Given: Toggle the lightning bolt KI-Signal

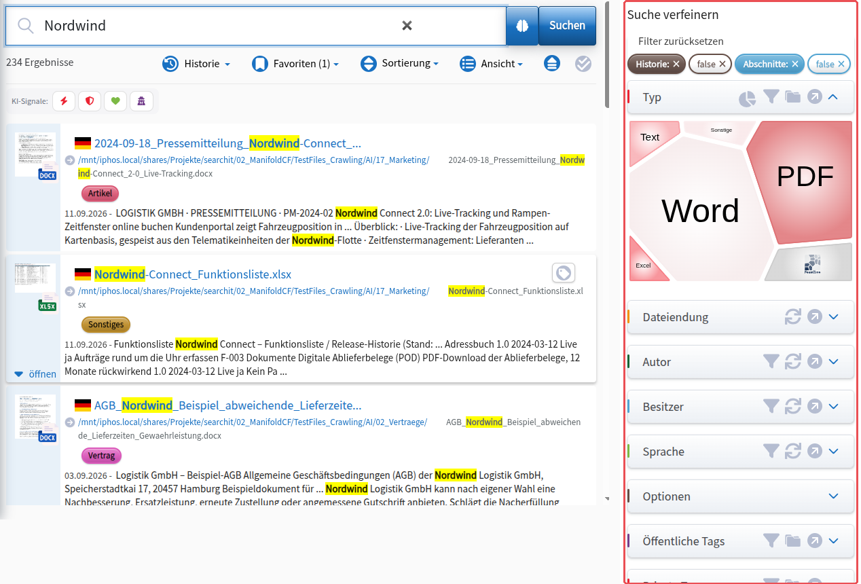Looking at the screenshot, I should [x=64, y=101].
